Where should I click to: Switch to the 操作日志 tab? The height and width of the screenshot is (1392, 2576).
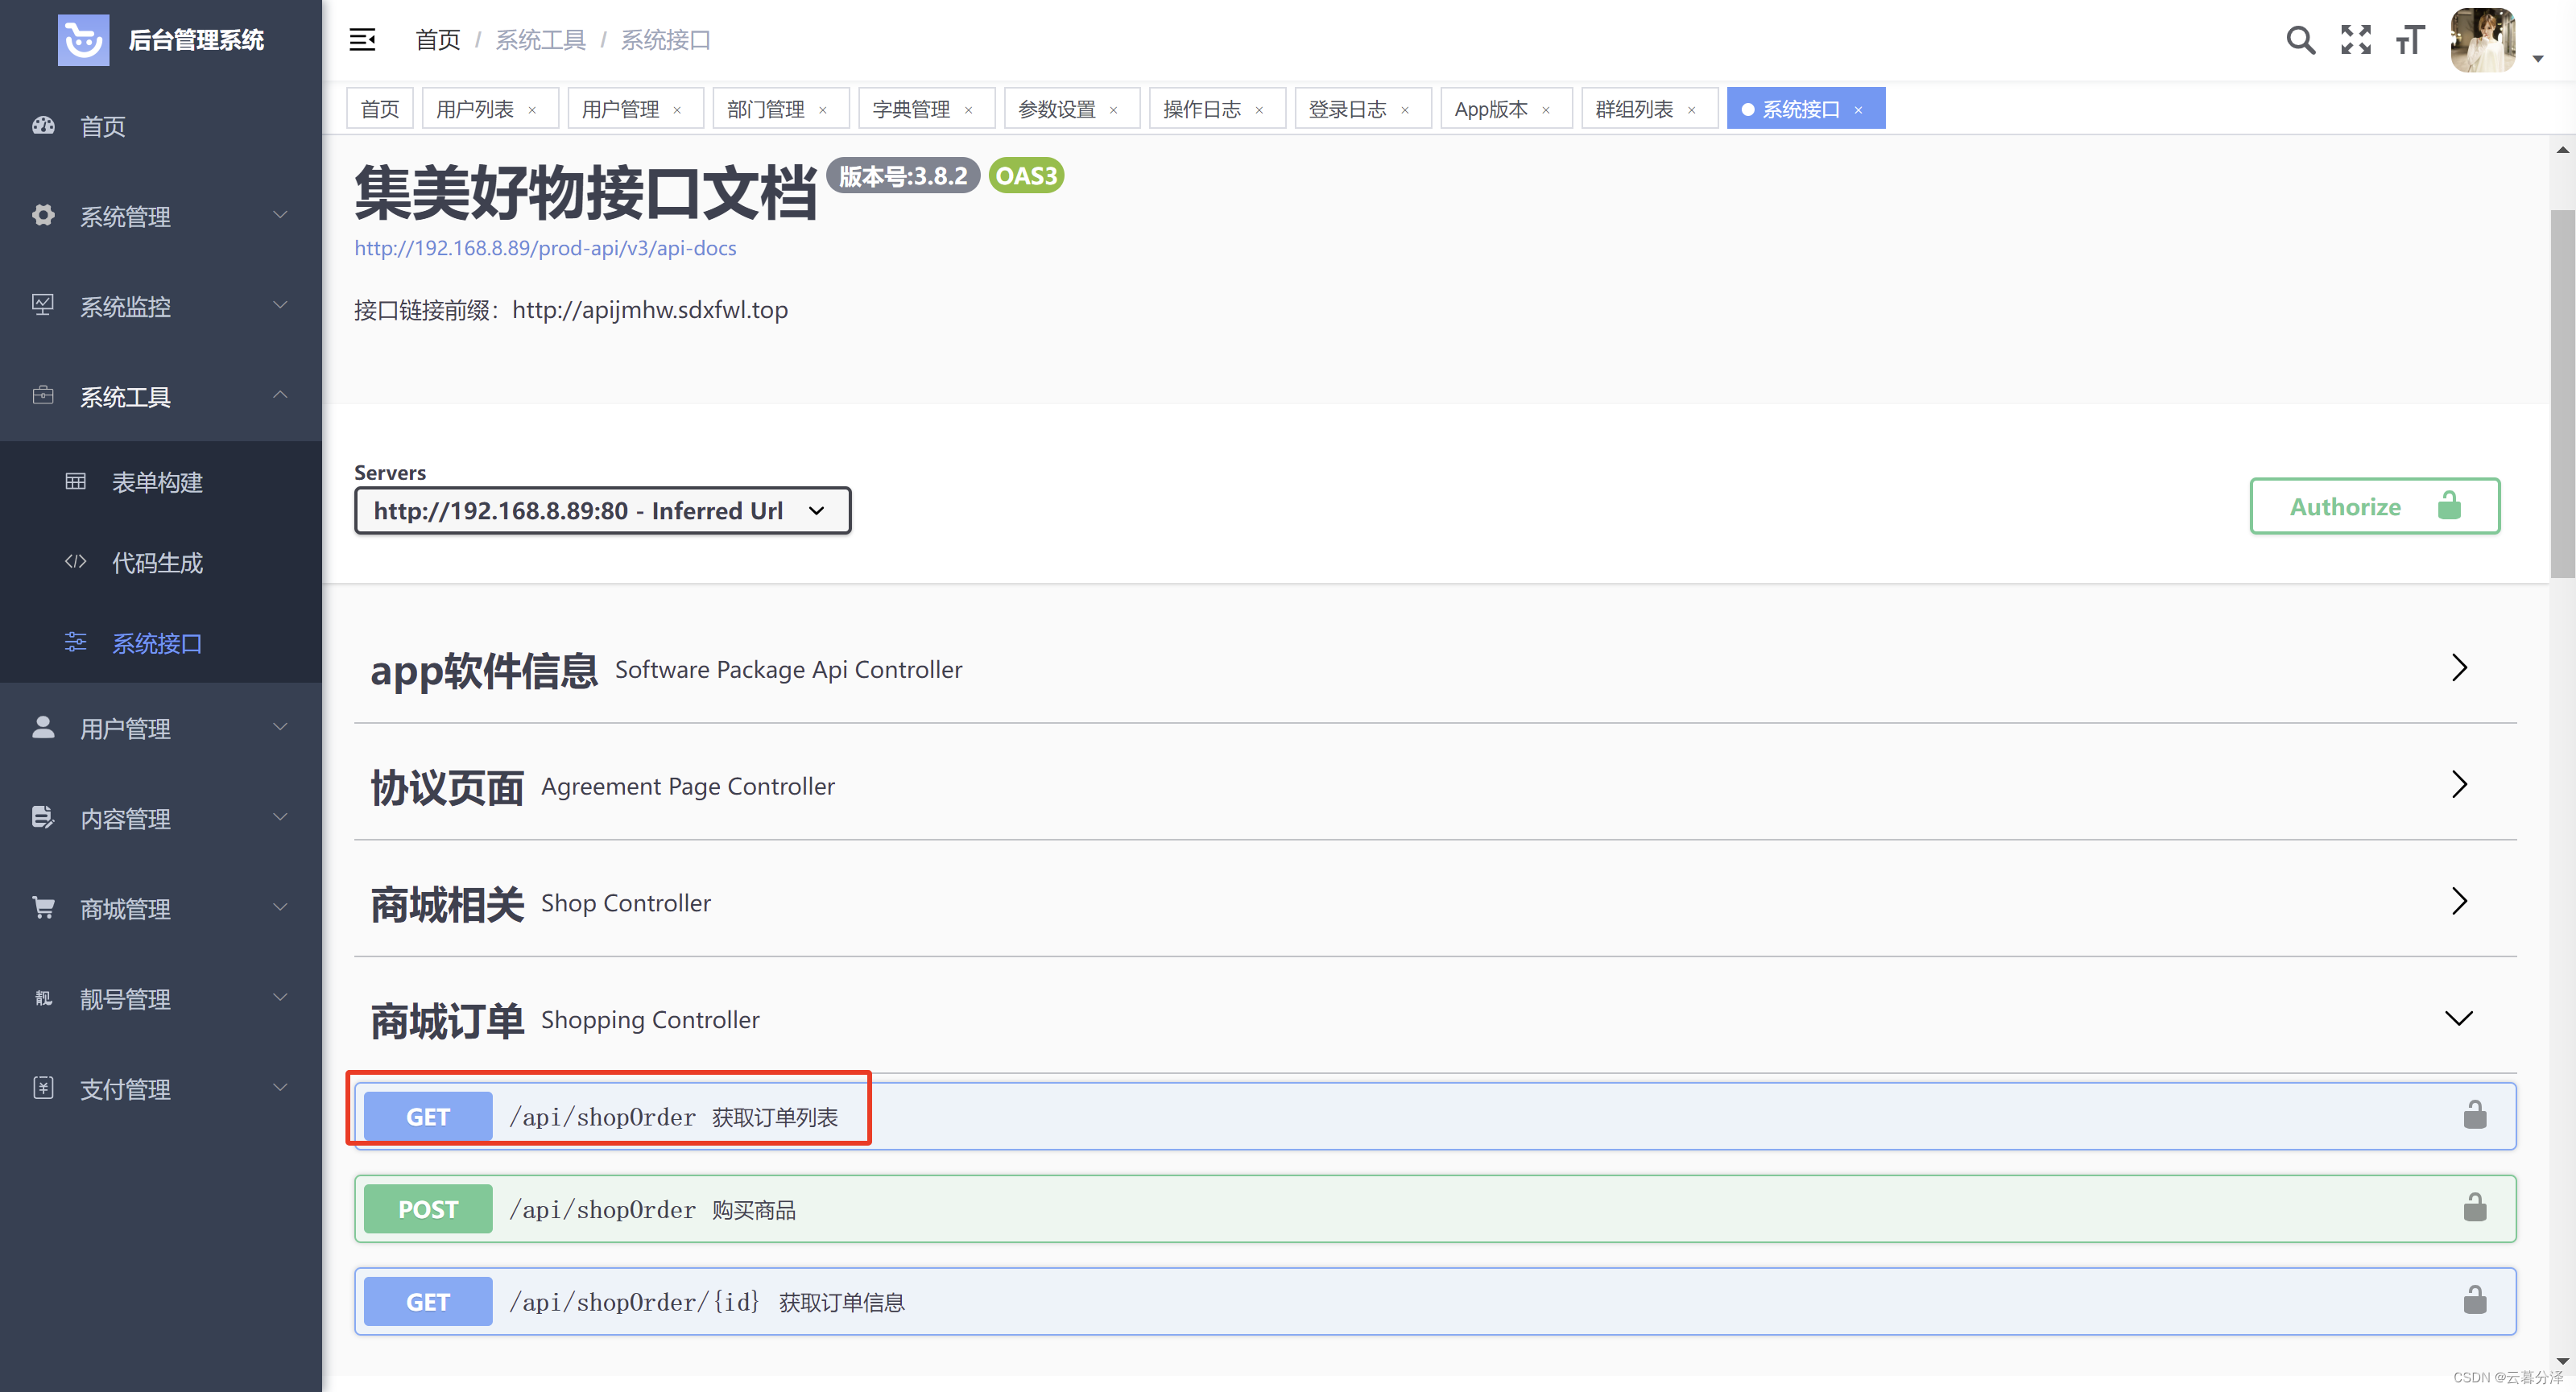pyautogui.click(x=1202, y=109)
